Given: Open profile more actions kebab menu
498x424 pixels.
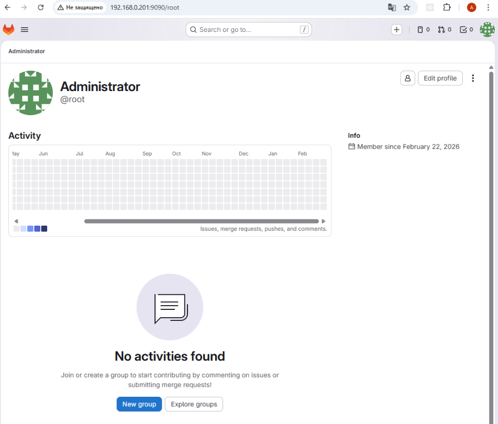Looking at the screenshot, I should [x=473, y=78].
